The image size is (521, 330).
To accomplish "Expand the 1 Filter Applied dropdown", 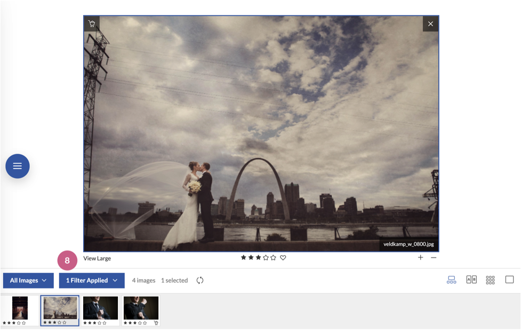I will point(92,280).
